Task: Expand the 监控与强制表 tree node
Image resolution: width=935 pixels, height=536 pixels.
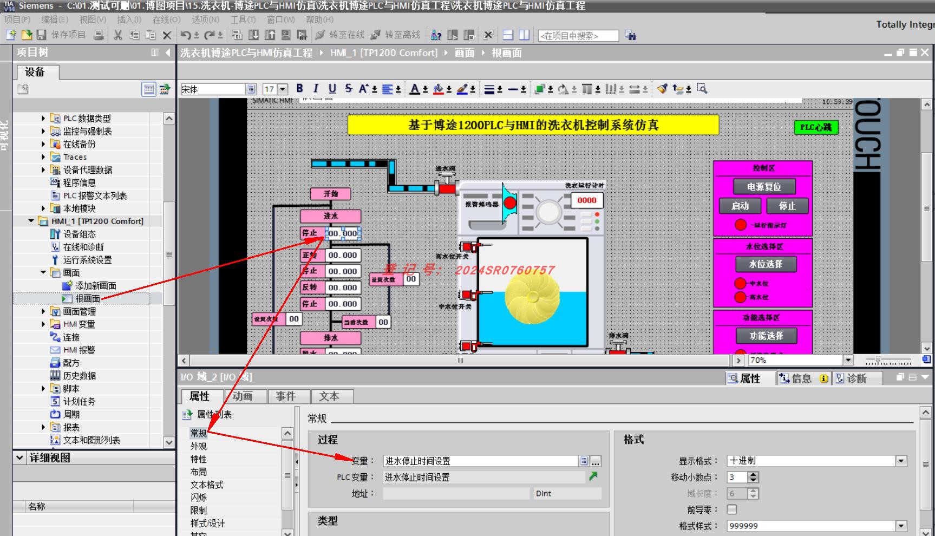Action: pyautogui.click(x=43, y=131)
